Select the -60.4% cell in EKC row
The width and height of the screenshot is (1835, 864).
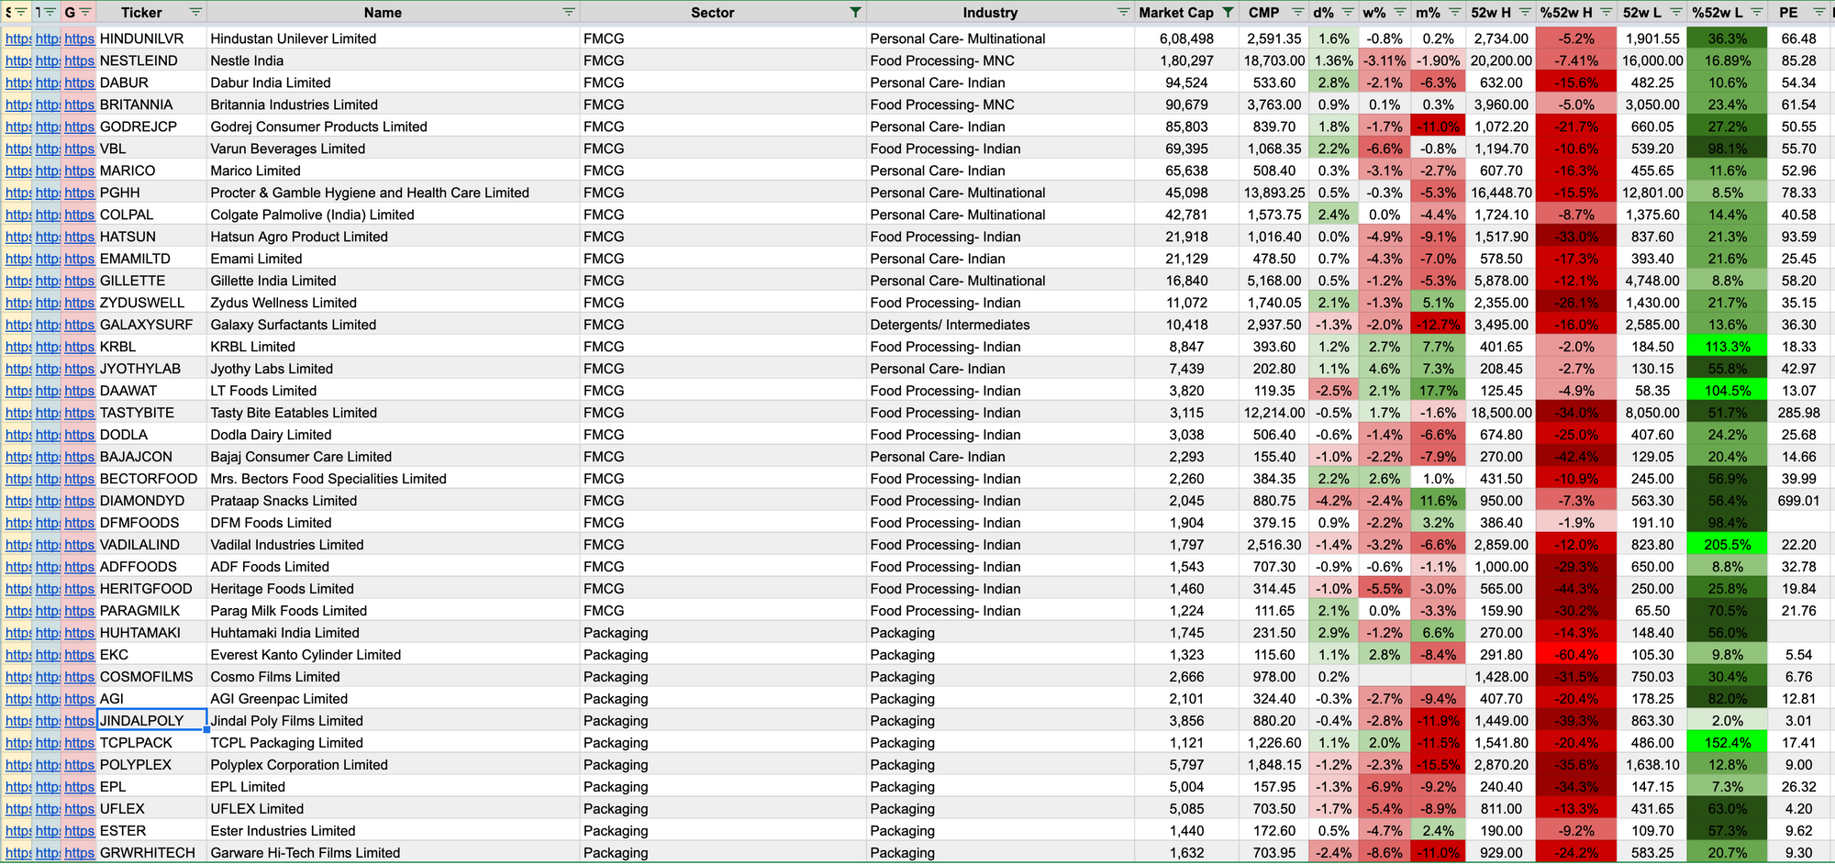(x=1576, y=655)
